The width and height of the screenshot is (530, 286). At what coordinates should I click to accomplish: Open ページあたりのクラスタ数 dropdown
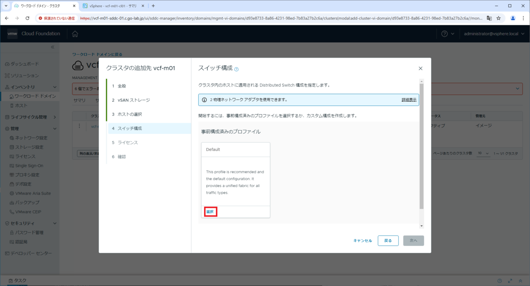[x=484, y=153]
